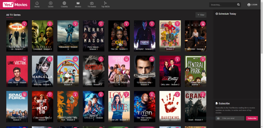The height and width of the screenshot is (128, 263).
Task: Open the Home nav icon
Action: point(37,3)
